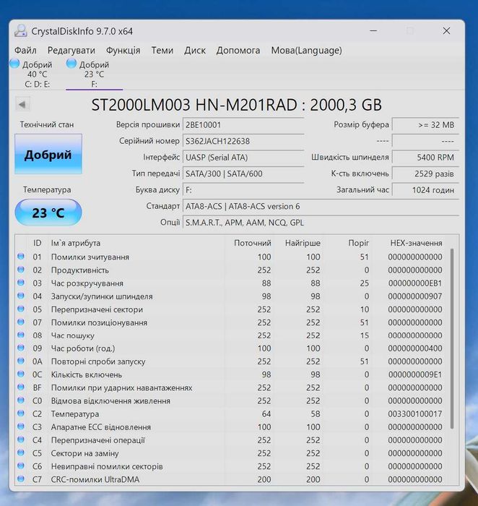Screen dimensions: 478x506
Task: Click status dot for C5 Сектори на заміну
Action: 21,453
